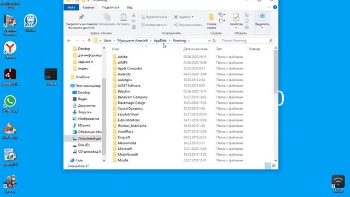The height and width of the screenshot is (197, 350).
Task: Open Riot setup desktop icon
Action: (10, 131)
